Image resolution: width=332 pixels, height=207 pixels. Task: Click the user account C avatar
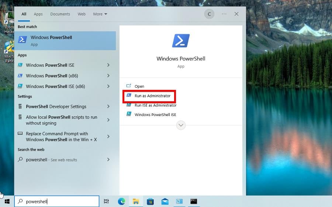pyautogui.click(x=209, y=14)
